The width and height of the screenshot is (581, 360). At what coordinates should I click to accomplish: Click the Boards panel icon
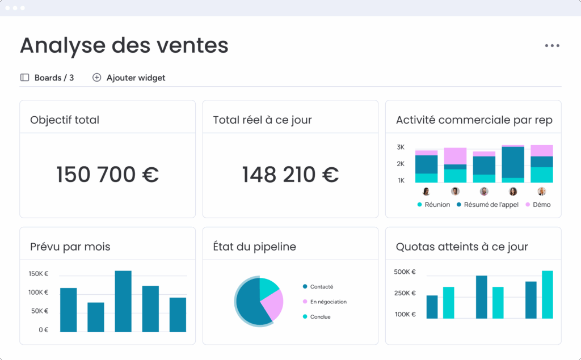click(25, 78)
